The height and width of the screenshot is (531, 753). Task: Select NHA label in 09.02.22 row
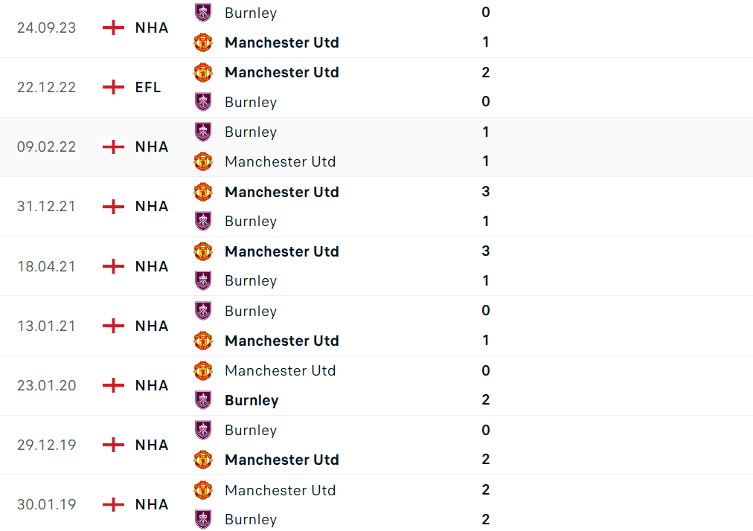pos(152,147)
